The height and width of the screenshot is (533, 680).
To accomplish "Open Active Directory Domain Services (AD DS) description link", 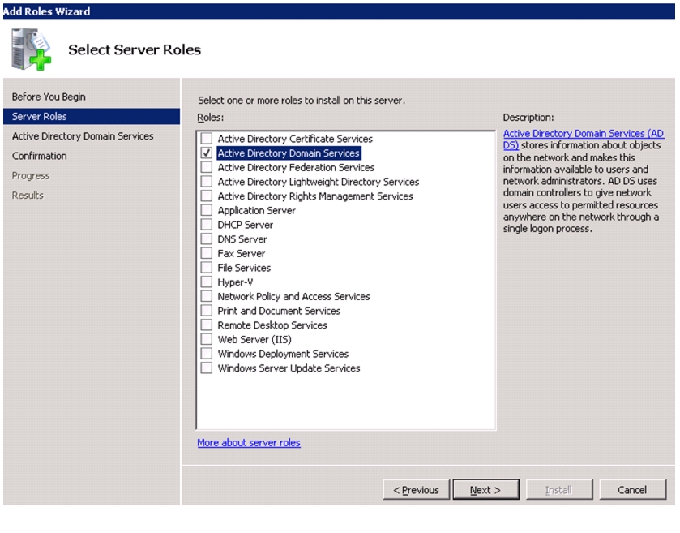I will (x=584, y=134).
